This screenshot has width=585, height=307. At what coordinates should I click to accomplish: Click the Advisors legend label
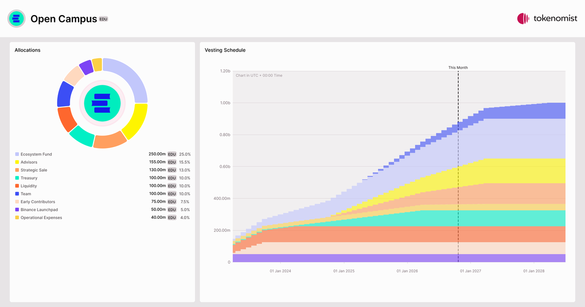coord(29,162)
